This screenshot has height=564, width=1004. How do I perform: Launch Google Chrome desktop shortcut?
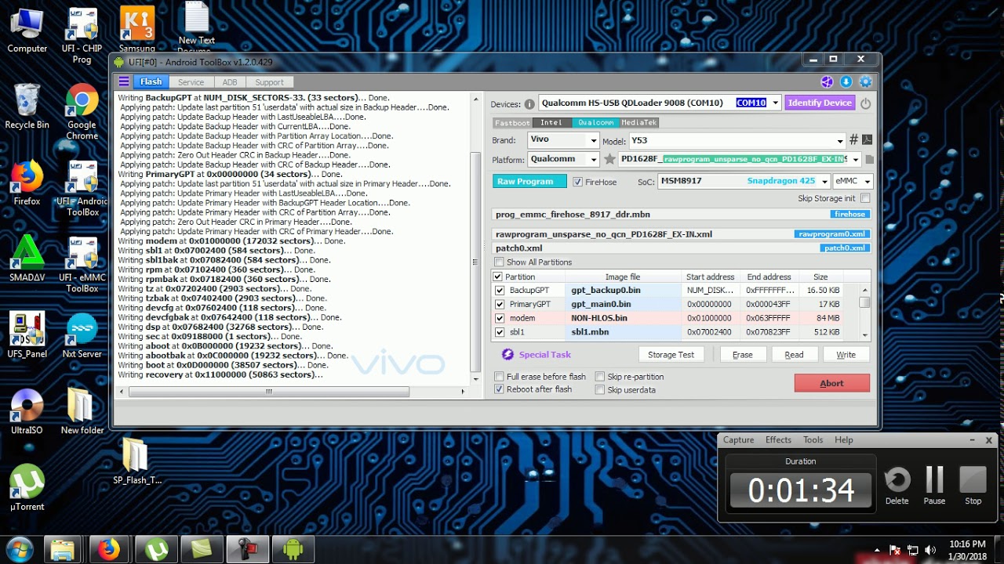tap(82, 112)
